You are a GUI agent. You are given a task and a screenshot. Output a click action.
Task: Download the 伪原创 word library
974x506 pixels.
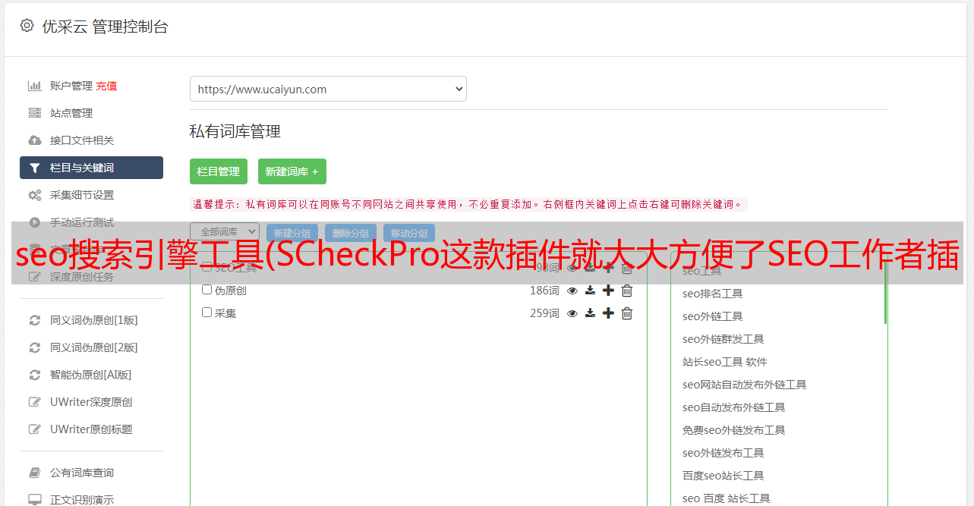pos(590,291)
